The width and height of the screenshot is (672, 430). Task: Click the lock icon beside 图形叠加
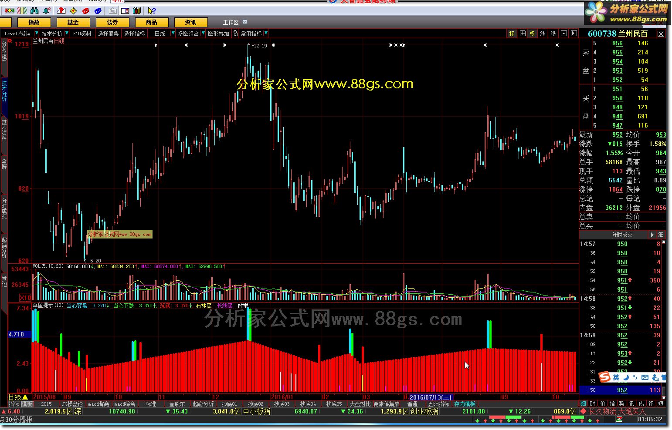pyautogui.click(x=235, y=33)
